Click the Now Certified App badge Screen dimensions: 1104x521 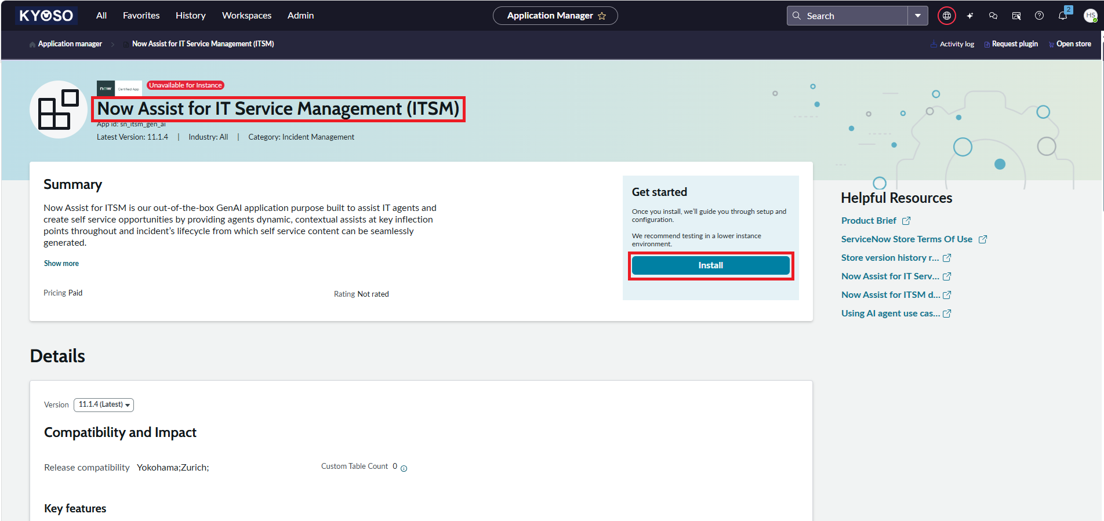[119, 88]
